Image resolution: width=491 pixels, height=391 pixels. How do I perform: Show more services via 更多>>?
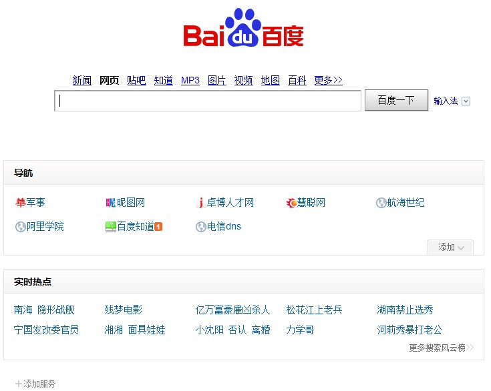point(329,80)
